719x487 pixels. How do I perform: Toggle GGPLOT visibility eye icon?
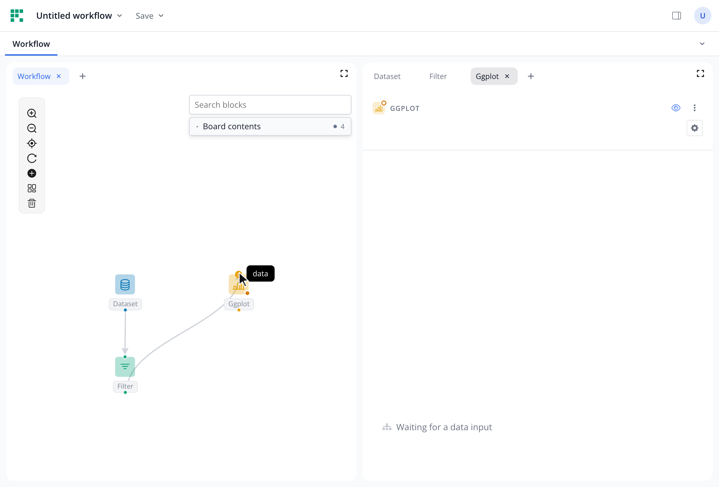pos(676,108)
